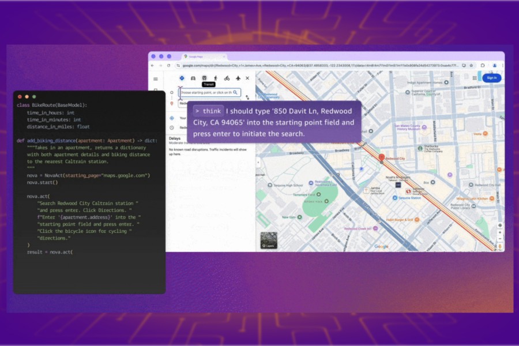The image size is (519, 346).
Task: Click the Sign in button
Action: [492, 78]
